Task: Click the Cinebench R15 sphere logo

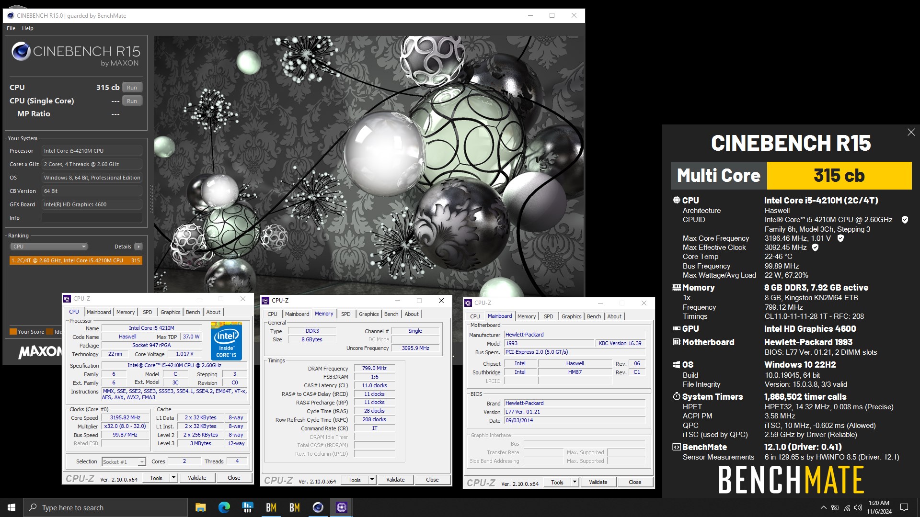Action: [x=21, y=51]
